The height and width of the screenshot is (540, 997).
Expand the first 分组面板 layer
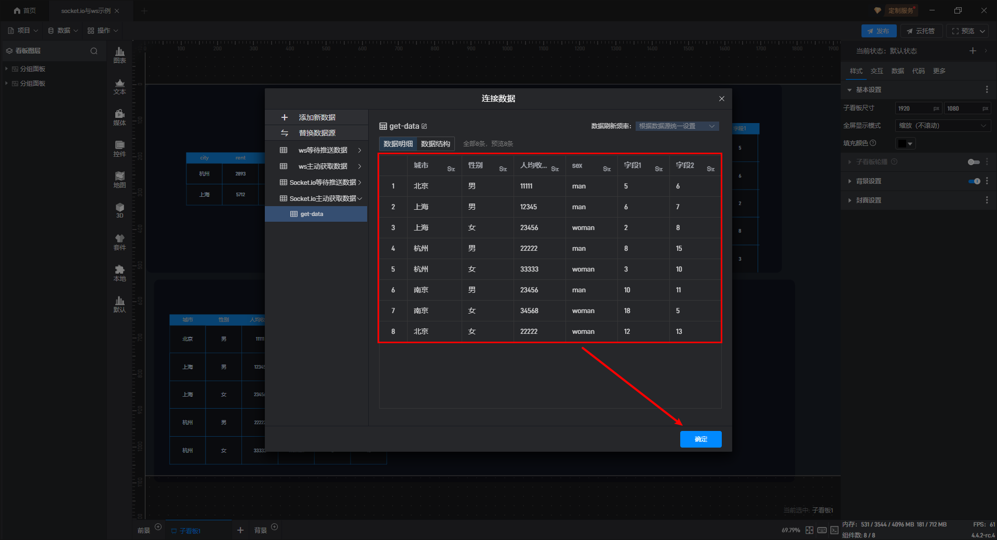[6, 69]
